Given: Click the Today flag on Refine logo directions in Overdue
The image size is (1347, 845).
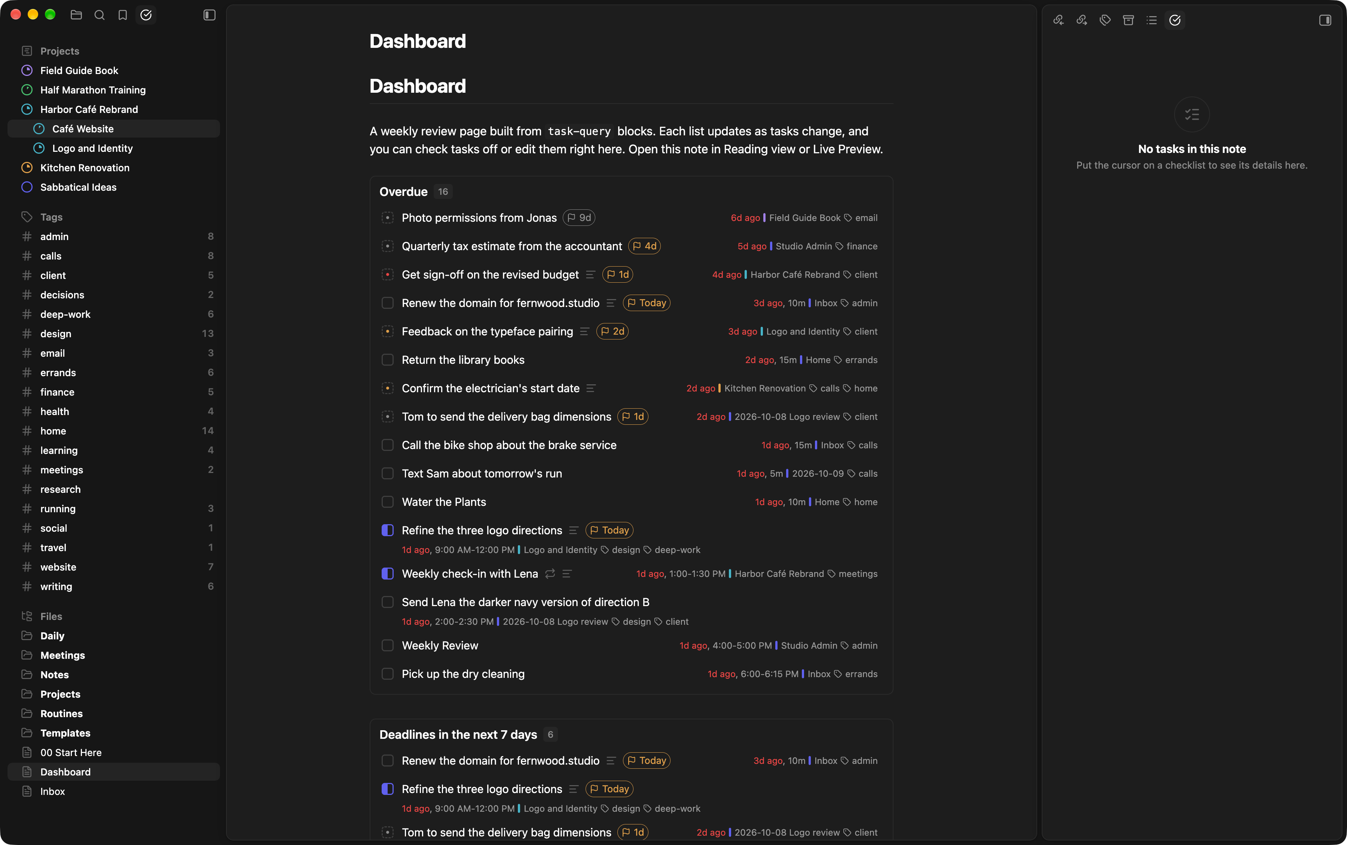Looking at the screenshot, I should click(x=609, y=530).
